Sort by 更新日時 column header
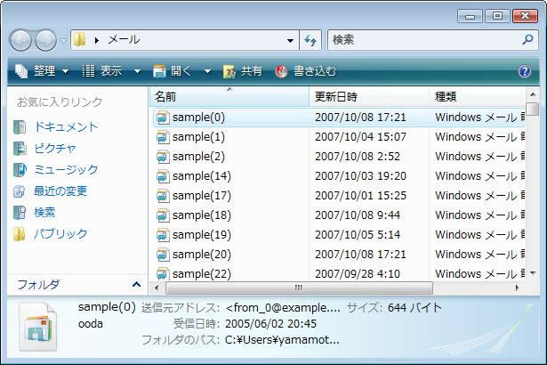547x365 pixels. tap(369, 97)
